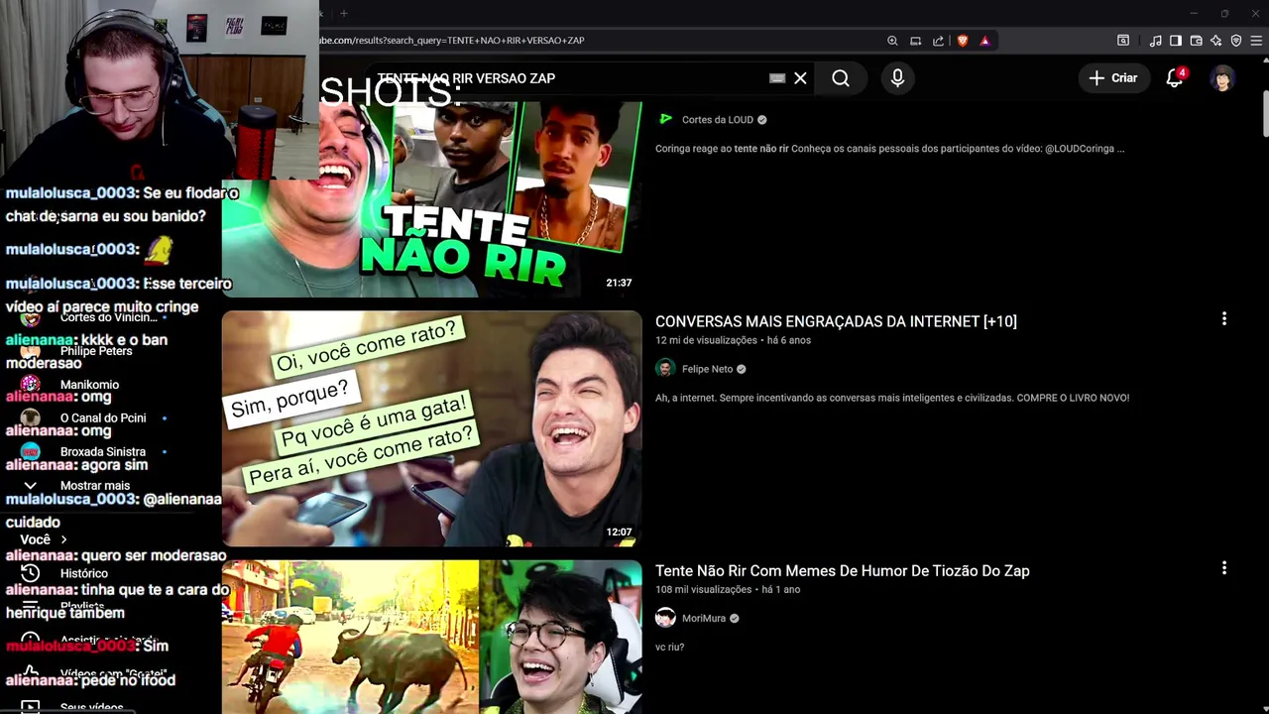The image size is (1269, 714).
Task: Open video title CONVERSAS MAIS ENGRAÇADAS DA INTERNET
Action: (836, 321)
